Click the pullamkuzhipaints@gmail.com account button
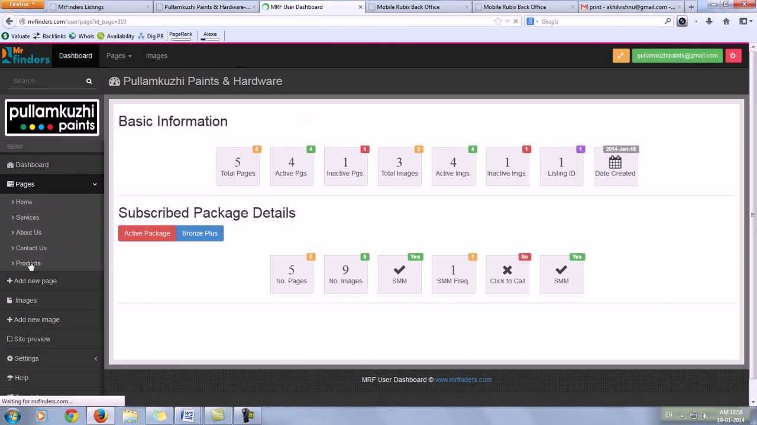The image size is (757, 425). (677, 55)
